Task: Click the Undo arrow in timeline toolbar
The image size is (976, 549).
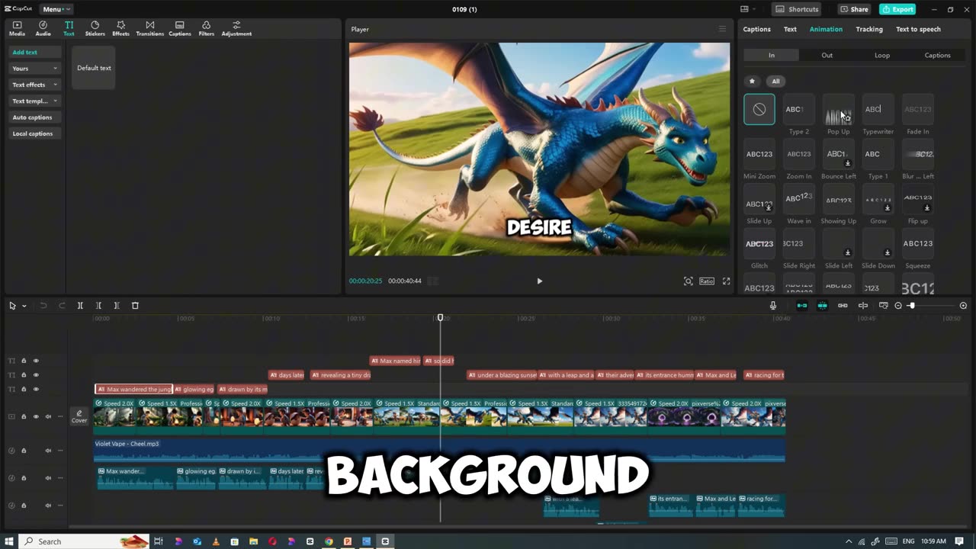Action: point(43,306)
